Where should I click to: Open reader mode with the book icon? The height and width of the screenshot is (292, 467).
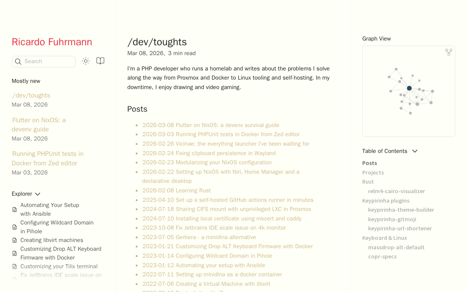point(100,61)
